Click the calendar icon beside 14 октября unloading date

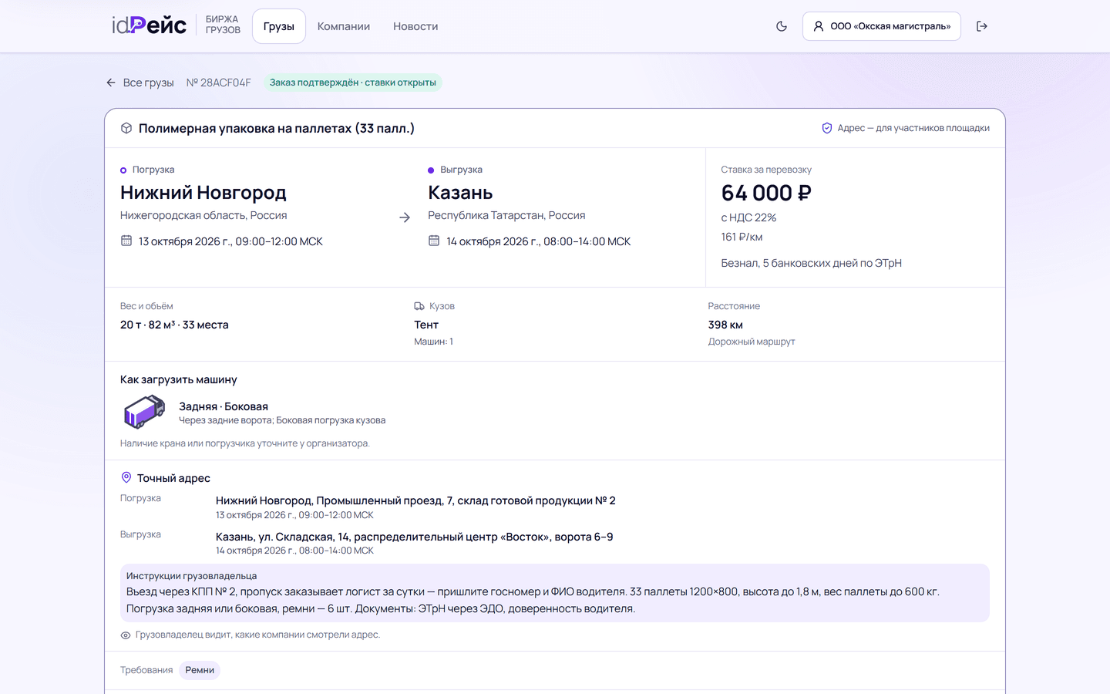pos(434,241)
